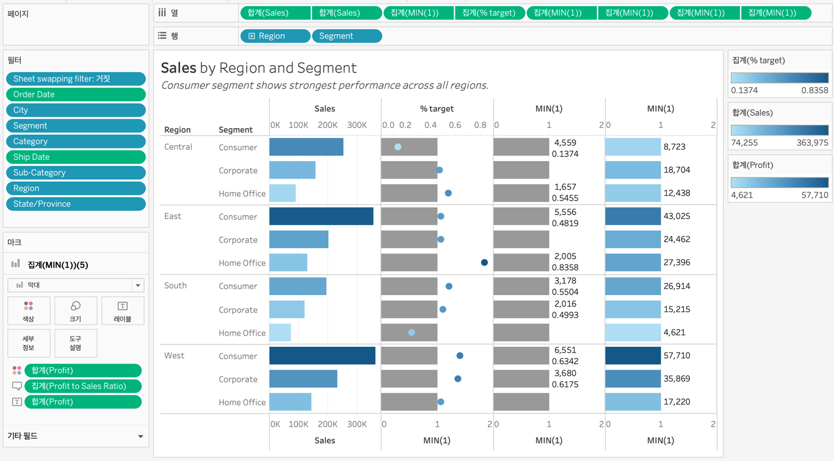Click the bar chart icon beside 집계(MIN(1))(5)
834x461 pixels.
(x=15, y=264)
